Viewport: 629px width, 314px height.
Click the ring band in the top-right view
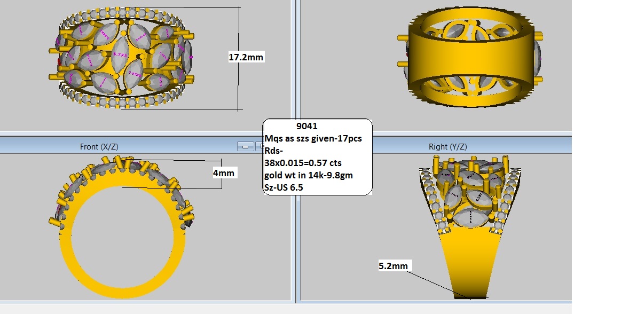470,56
